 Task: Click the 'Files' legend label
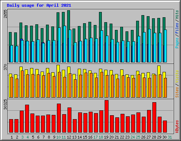[177, 28]
